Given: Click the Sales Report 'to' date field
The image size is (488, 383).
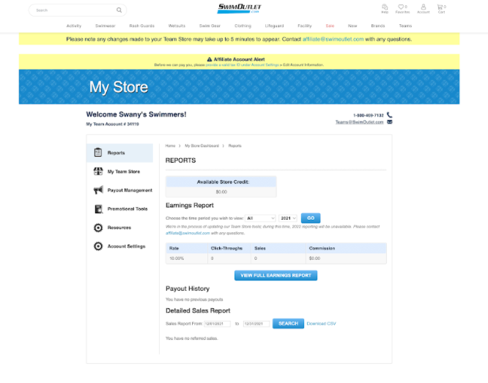Looking at the screenshot, I should (x=256, y=324).
